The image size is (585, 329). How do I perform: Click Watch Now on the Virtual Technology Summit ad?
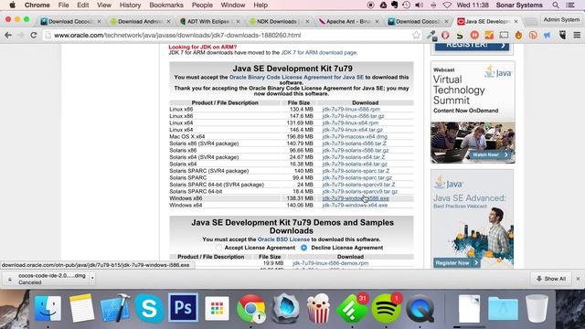coord(490,154)
